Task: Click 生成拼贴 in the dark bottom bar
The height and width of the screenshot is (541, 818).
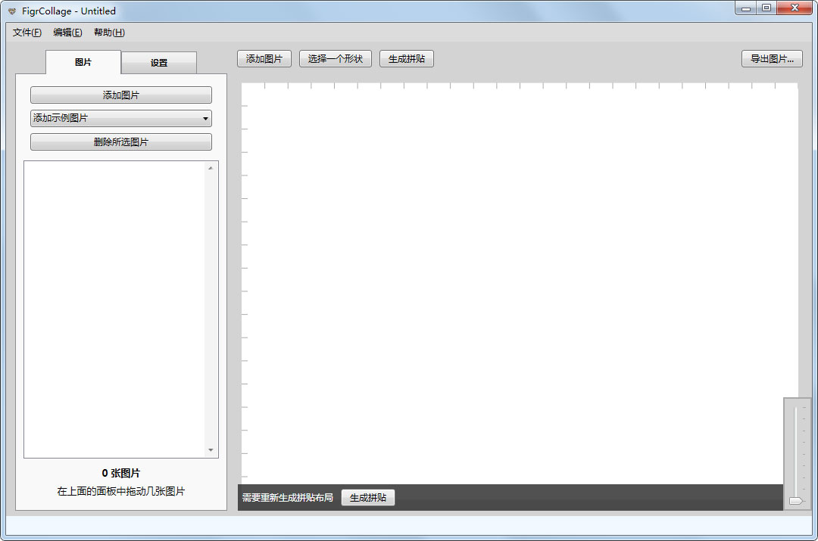Action: (x=368, y=498)
